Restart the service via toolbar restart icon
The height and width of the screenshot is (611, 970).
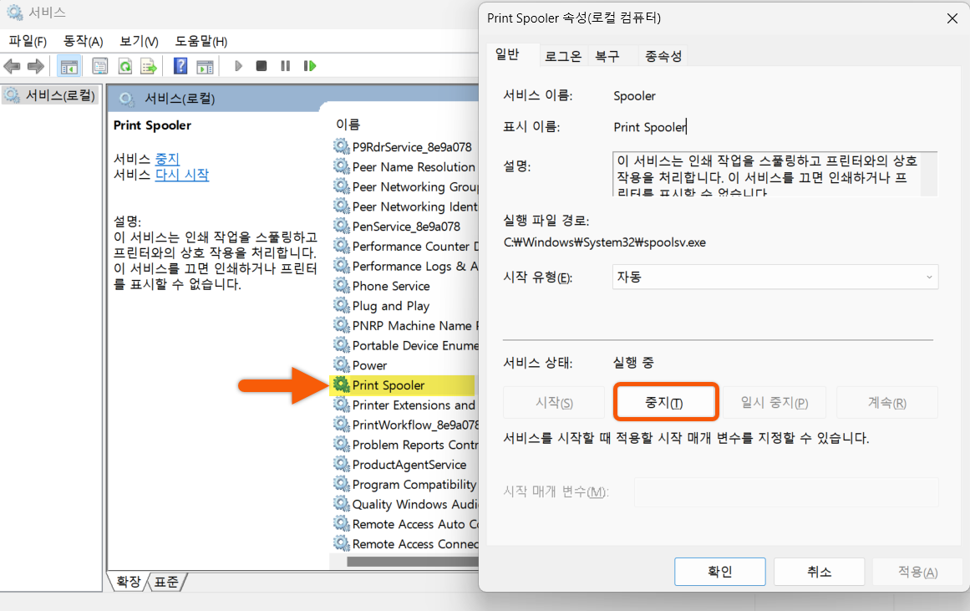point(309,65)
